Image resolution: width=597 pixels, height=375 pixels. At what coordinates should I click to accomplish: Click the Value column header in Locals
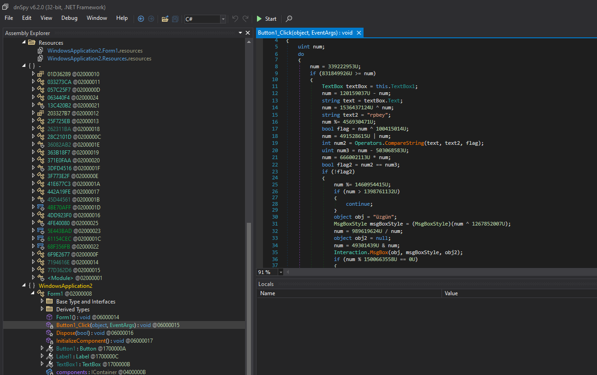pos(519,293)
